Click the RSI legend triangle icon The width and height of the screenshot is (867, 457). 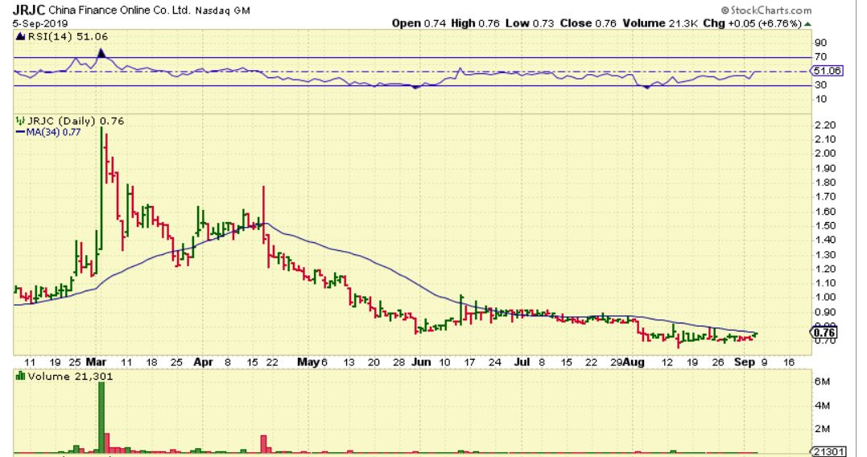pyautogui.click(x=20, y=37)
